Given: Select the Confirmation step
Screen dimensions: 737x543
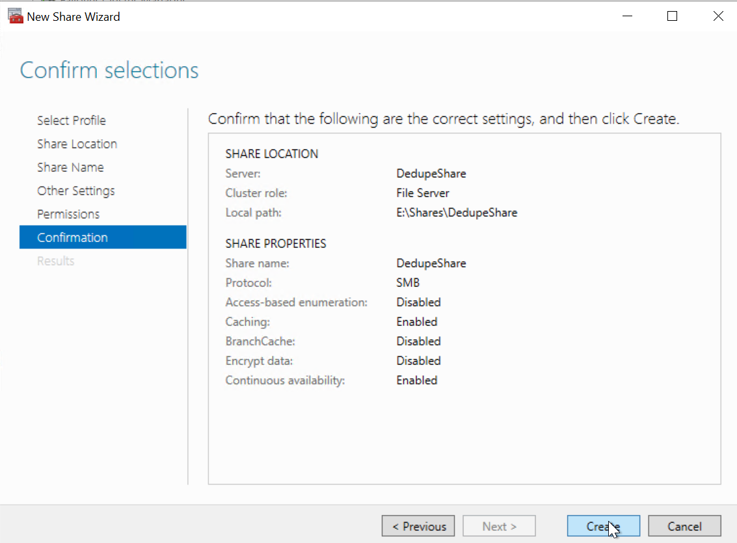Looking at the screenshot, I should click(x=103, y=237).
